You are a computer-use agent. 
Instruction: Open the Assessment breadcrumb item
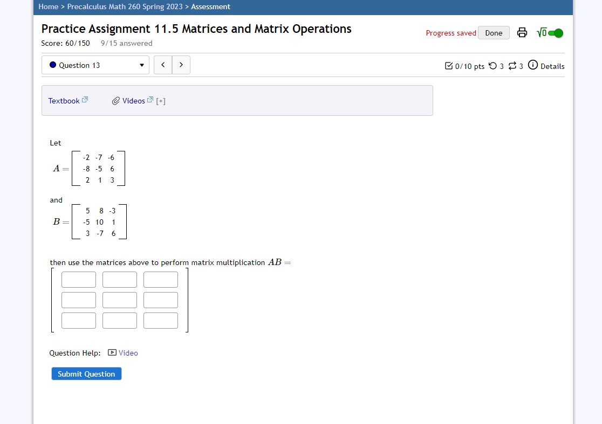(210, 6)
